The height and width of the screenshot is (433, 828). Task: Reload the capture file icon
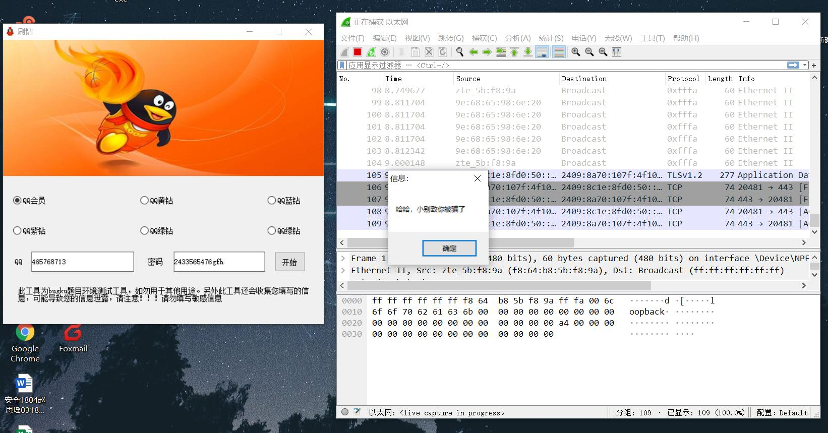443,52
